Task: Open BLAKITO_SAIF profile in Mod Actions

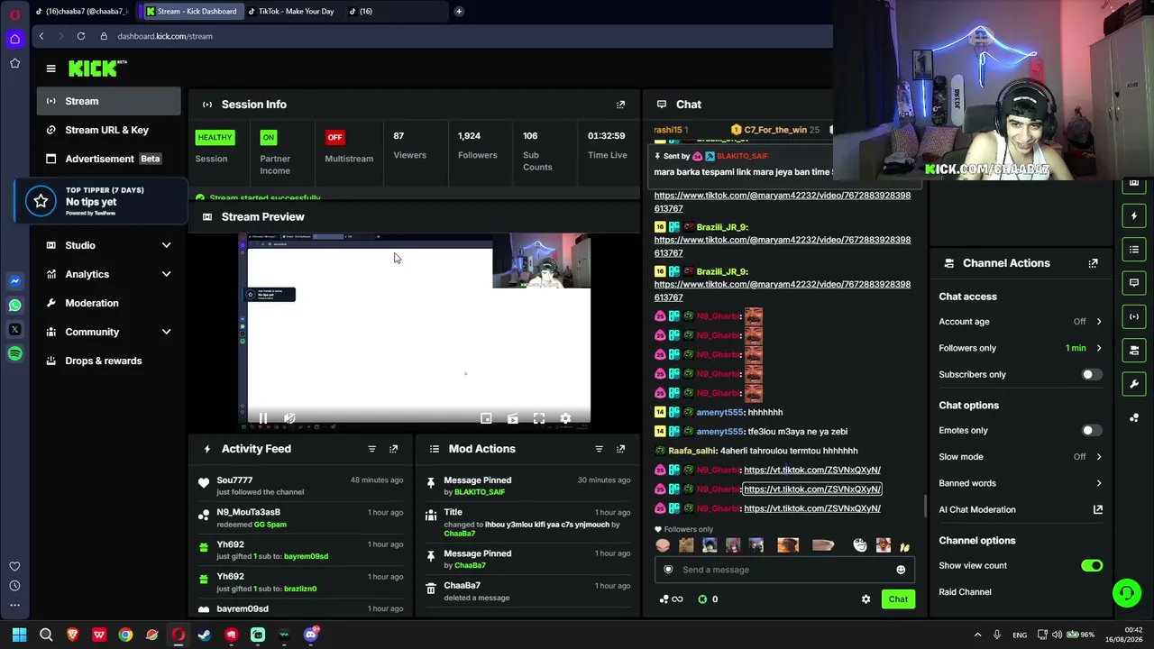Action: [480, 492]
